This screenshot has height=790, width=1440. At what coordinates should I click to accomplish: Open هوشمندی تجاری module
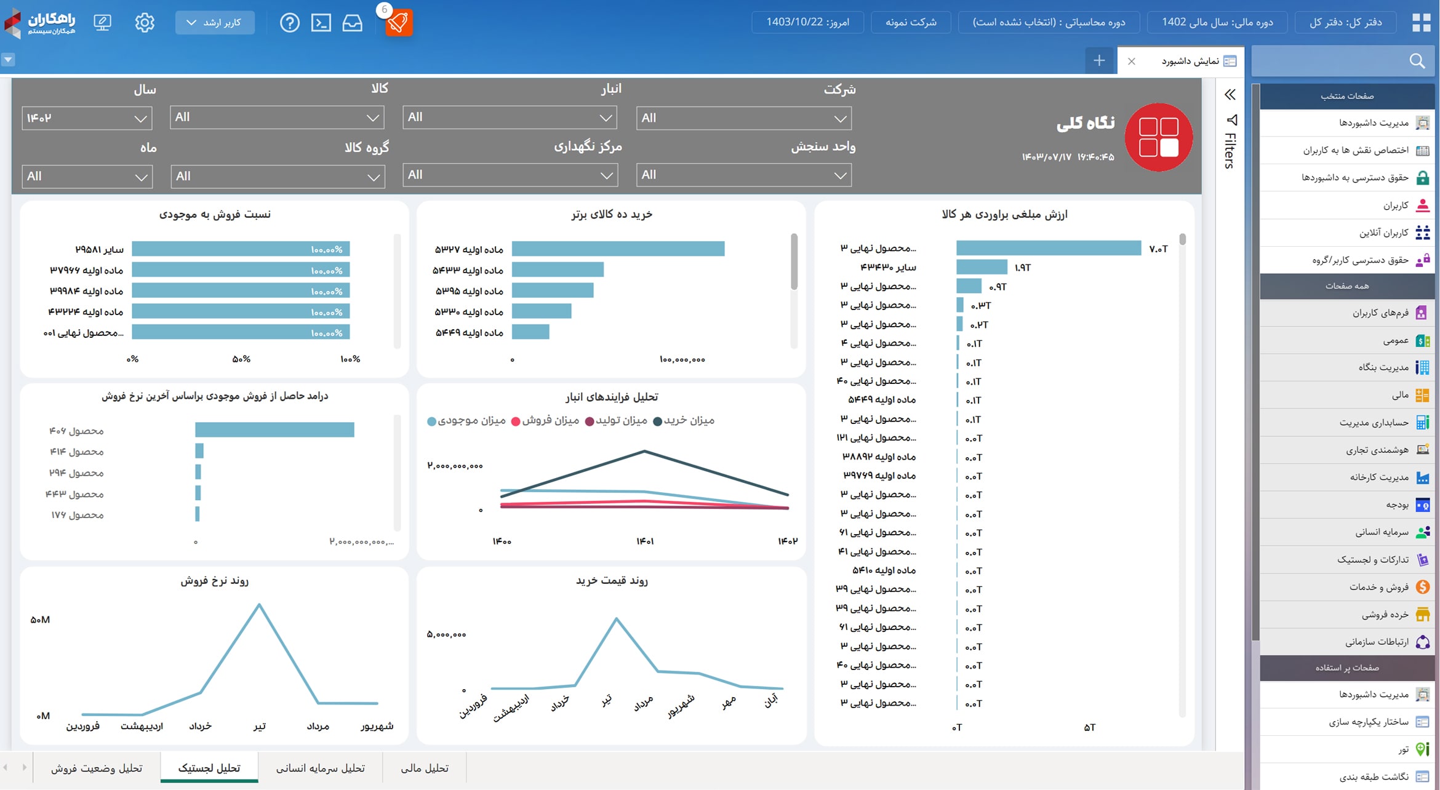click(1346, 450)
